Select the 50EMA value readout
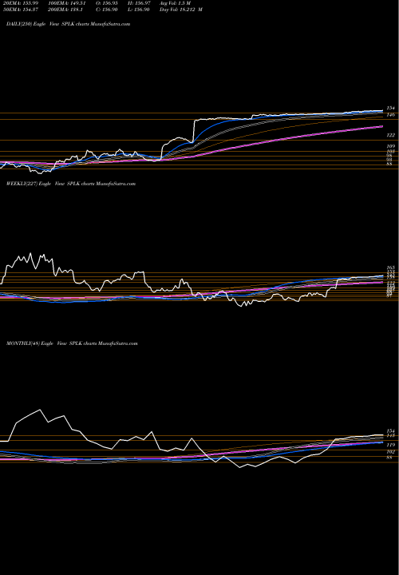This screenshot has width=399, height=575. tap(19, 10)
